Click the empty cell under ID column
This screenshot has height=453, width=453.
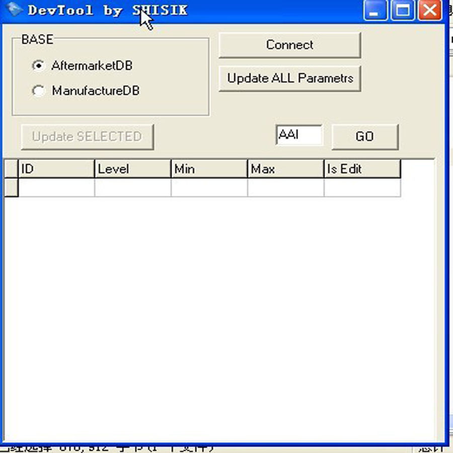pyautogui.click(x=56, y=188)
